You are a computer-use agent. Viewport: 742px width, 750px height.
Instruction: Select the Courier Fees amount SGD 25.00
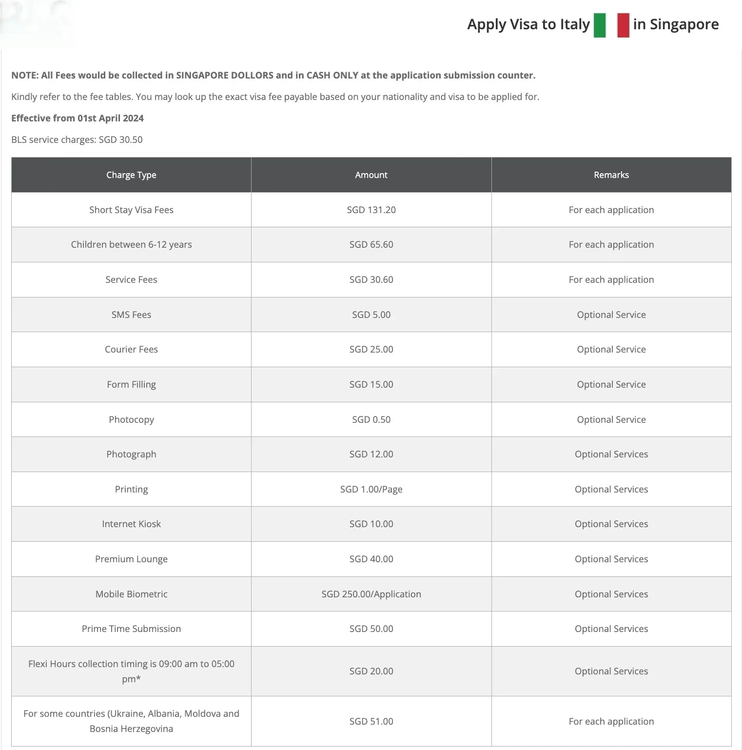[x=371, y=350]
